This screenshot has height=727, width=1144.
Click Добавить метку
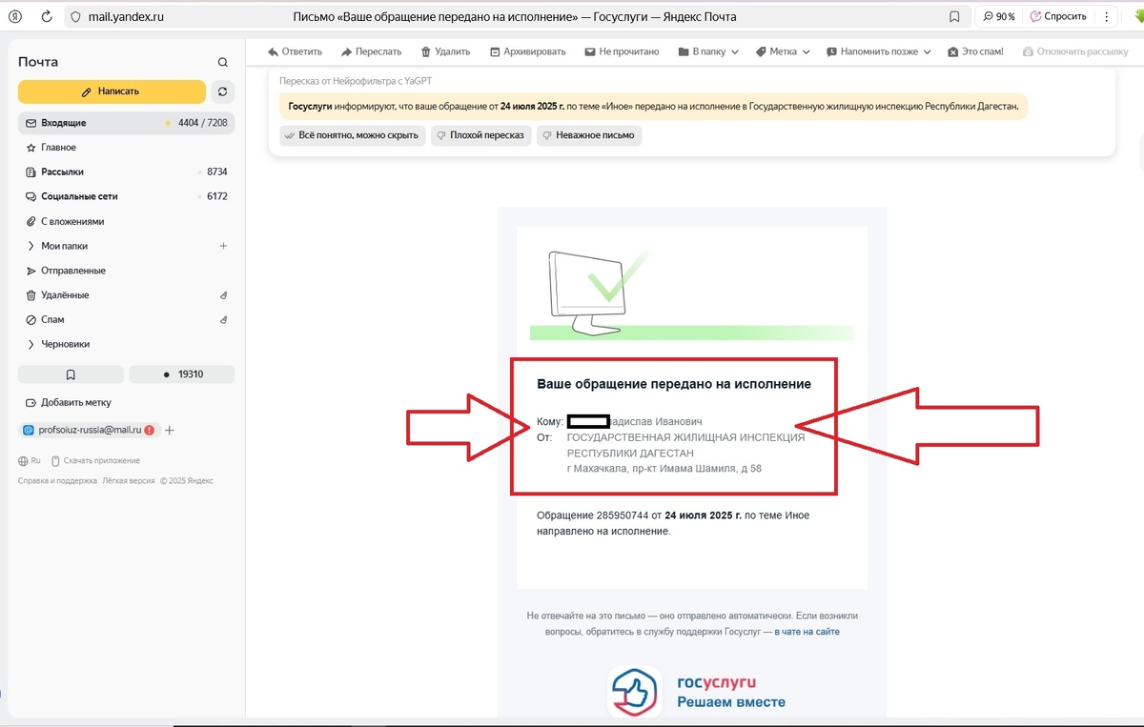coord(68,402)
